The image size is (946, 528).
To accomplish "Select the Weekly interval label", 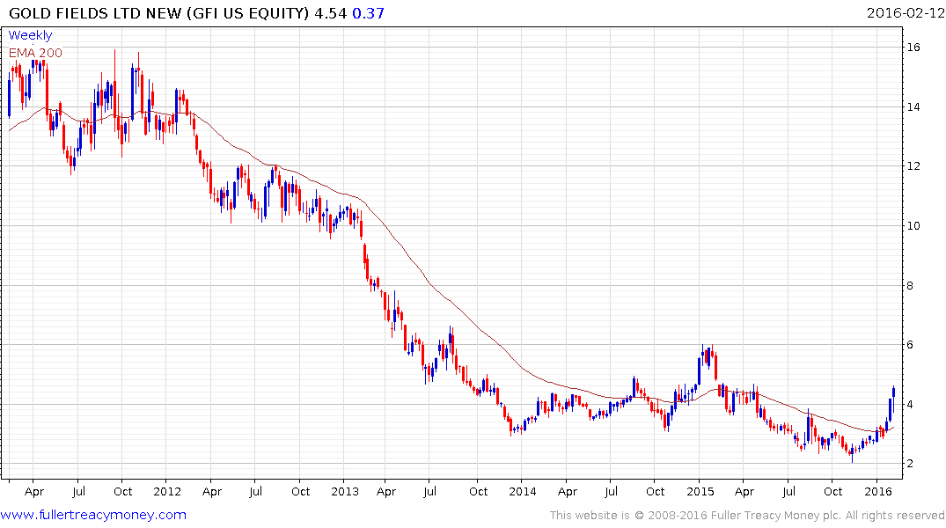I will click(30, 35).
